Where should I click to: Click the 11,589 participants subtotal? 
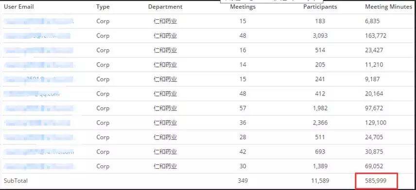[320, 181]
